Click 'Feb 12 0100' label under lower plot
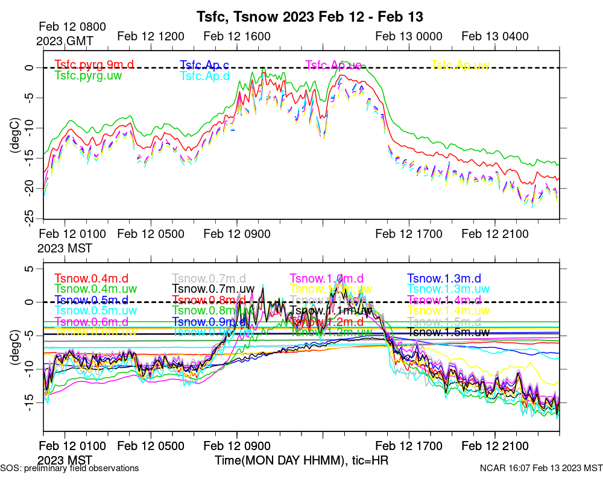This screenshot has width=603, height=482. point(72,446)
